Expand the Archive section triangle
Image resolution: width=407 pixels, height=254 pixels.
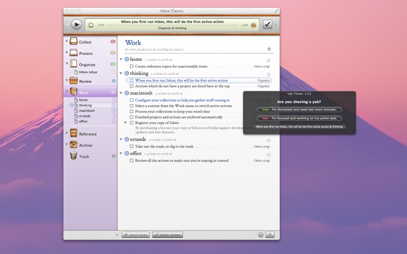click(x=67, y=144)
